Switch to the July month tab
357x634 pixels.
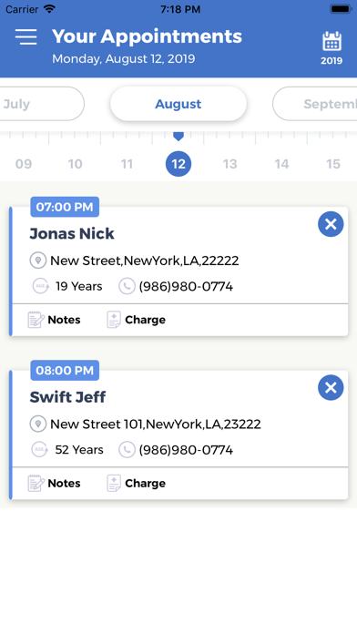40,104
